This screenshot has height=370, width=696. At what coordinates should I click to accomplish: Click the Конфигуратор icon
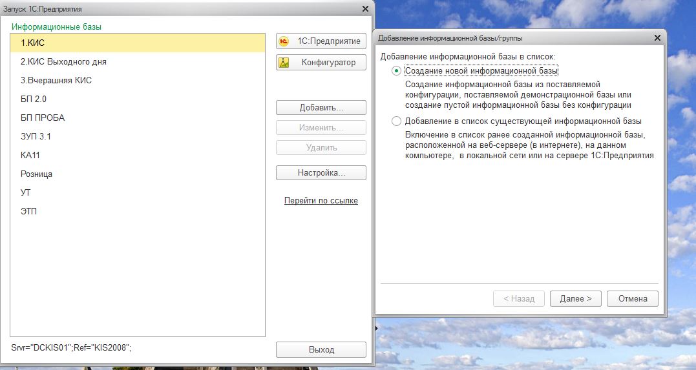click(x=284, y=63)
